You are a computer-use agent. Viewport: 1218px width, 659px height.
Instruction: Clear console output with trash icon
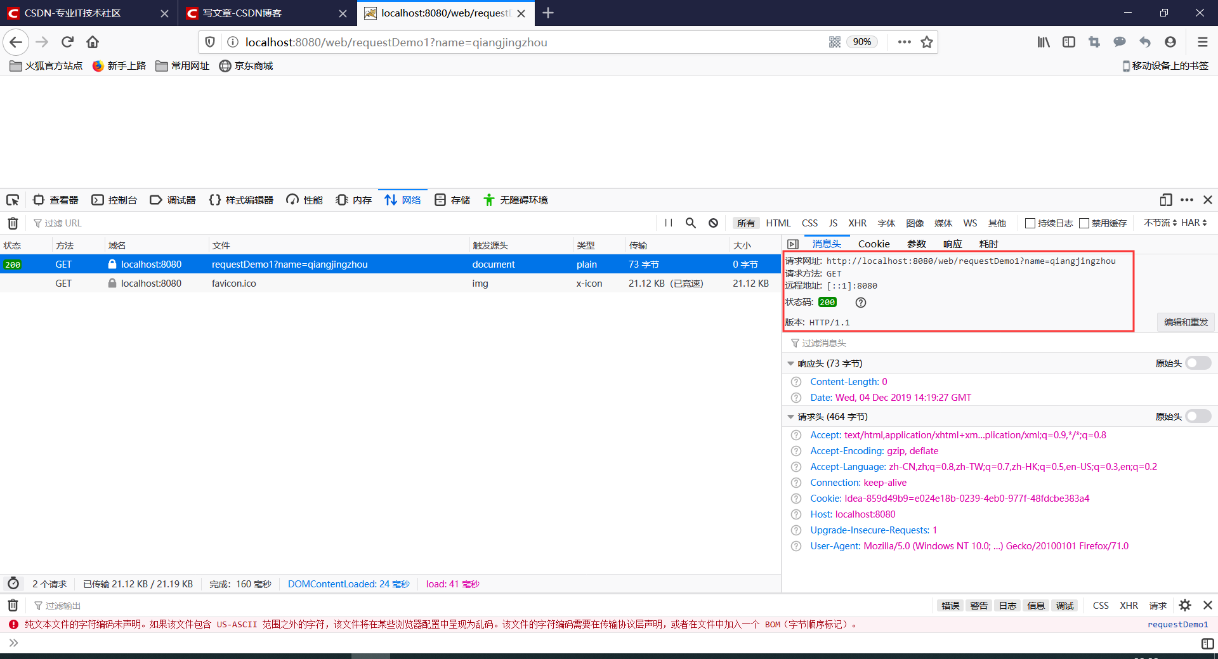13,605
